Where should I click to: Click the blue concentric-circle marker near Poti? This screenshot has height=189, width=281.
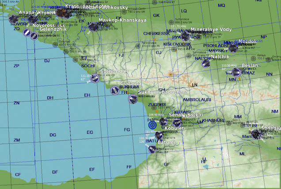[x=153, y=125]
